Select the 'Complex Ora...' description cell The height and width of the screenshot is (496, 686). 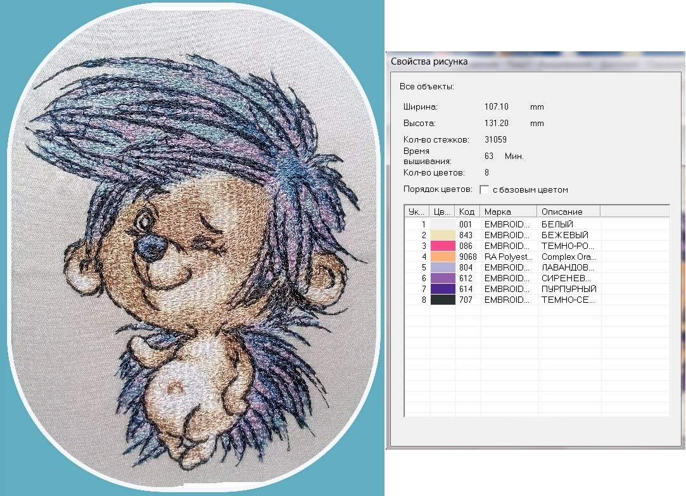click(569, 257)
